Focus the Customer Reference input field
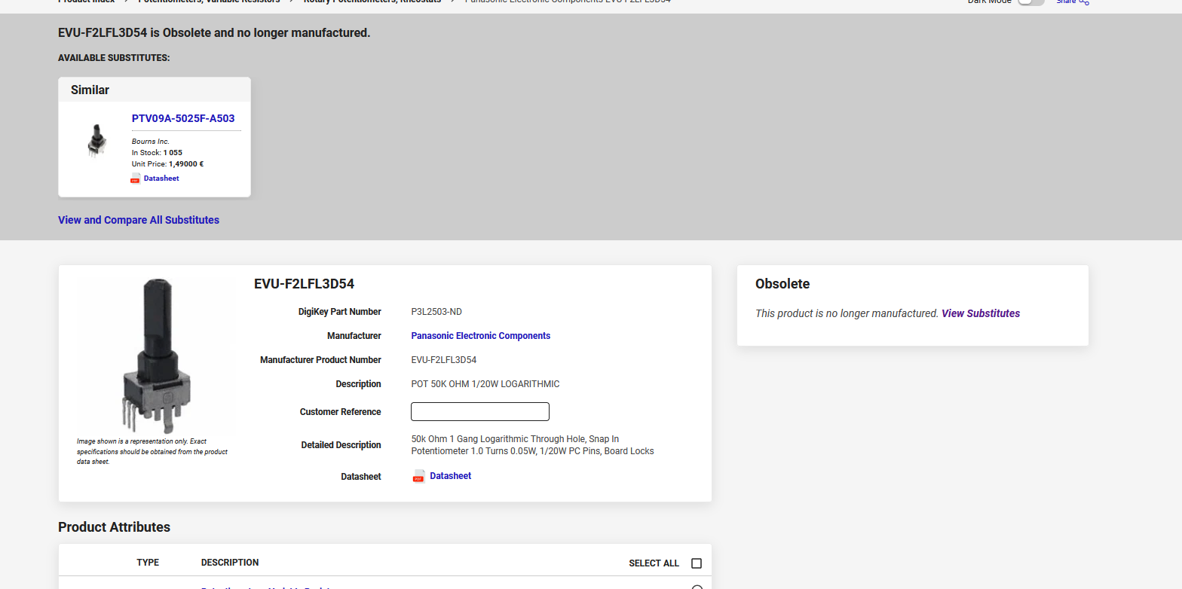The width and height of the screenshot is (1182, 589). click(x=480, y=412)
